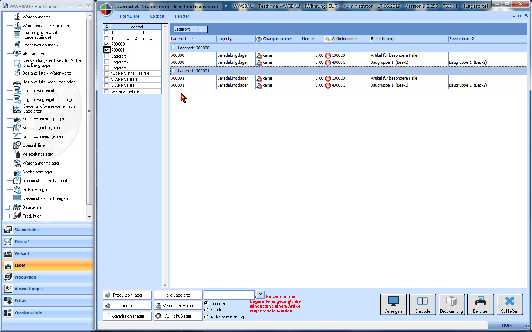Click the Lagerort list vertical scrollbar
The height and width of the screenshot is (332, 532).
[x=165, y=155]
